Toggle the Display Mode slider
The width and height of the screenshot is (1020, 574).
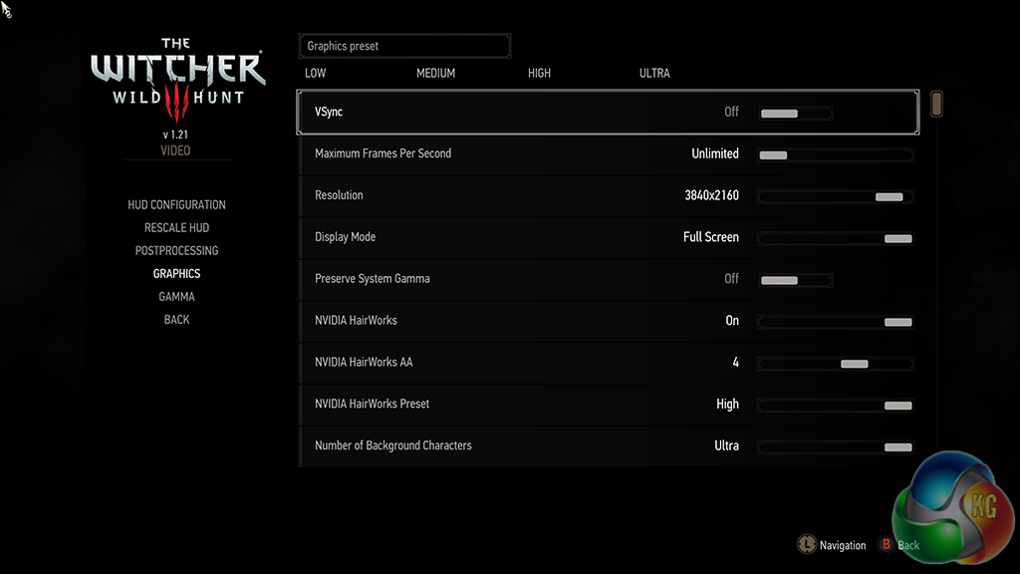pyautogui.click(x=836, y=239)
